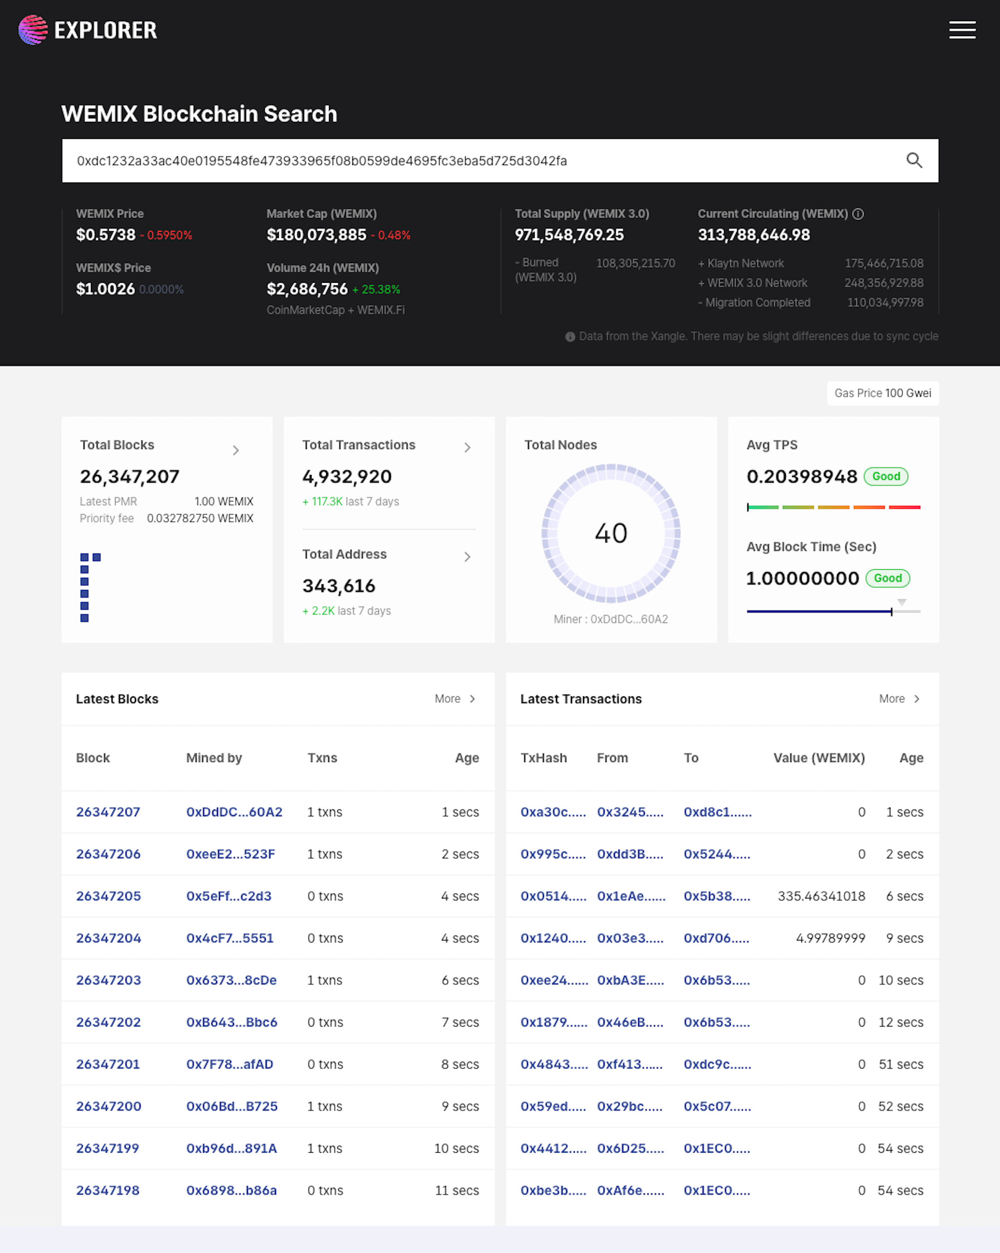This screenshot has width=1000, height=1253.
Task: Open Total Address arrow
Action: click(x=467, y=557)
